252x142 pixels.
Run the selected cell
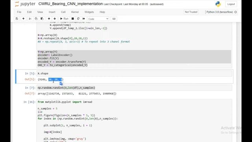pyautogui.click(x=64, y=19)
